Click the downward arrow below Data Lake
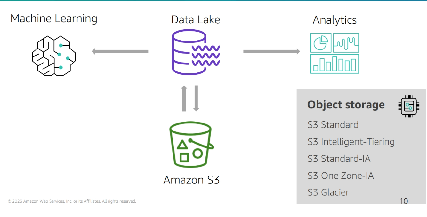 click(196, 98)
